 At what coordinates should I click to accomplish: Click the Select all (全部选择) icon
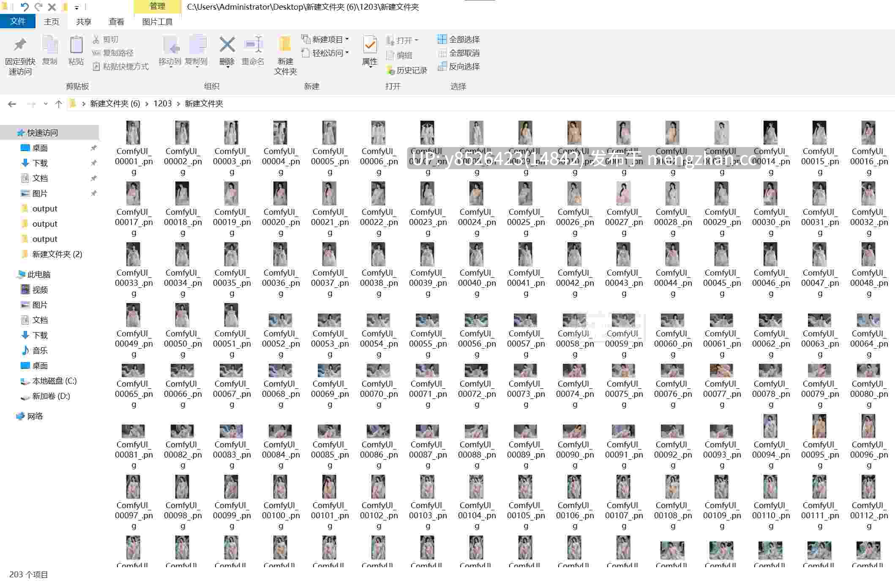pyautogui.click(x=442, y=39)
